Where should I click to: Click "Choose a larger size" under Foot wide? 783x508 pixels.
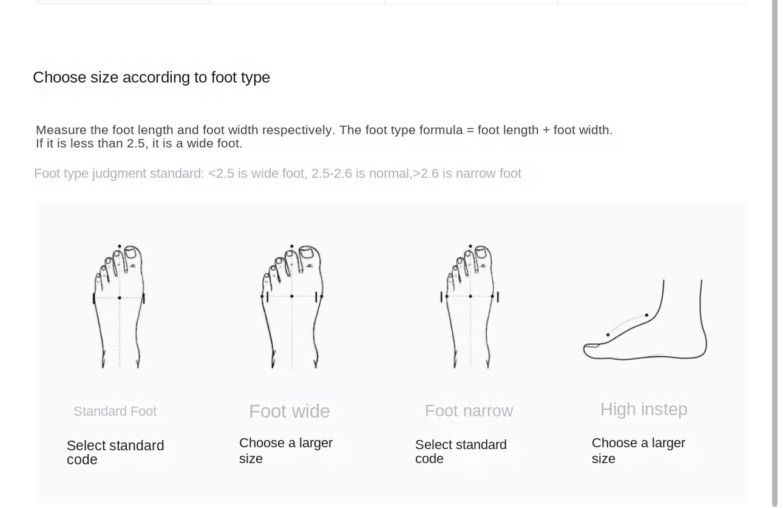coord(286,450)
